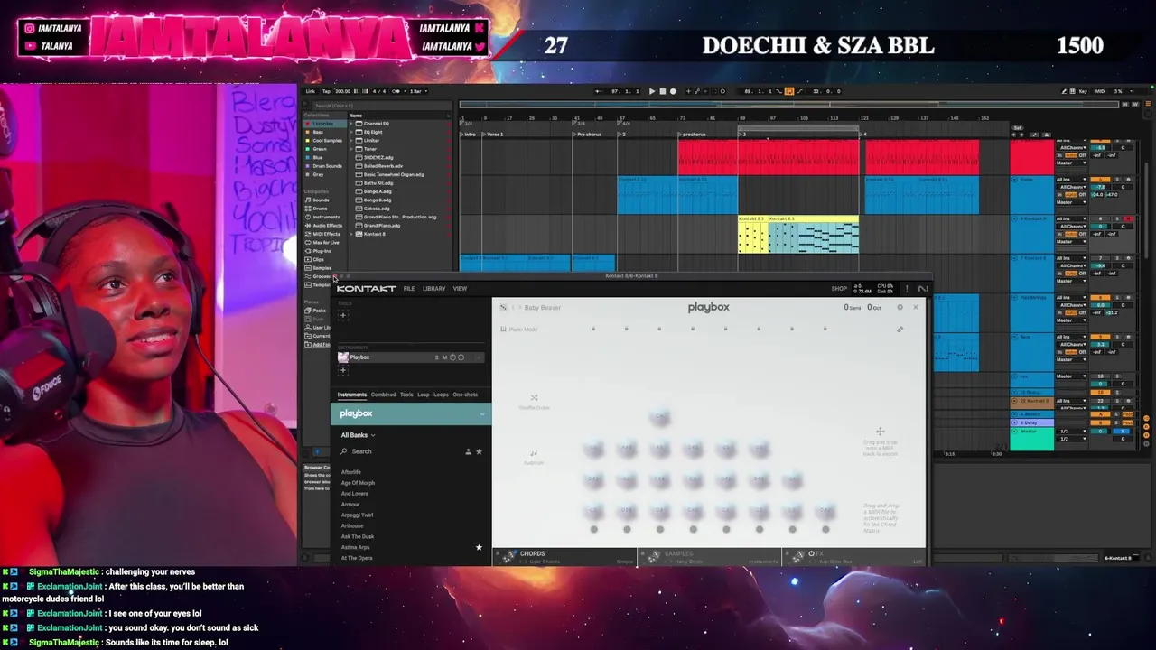The width and height of the screenshot is (1156, 650).
Task: Expand the Kontakt 8 browser entry
Action: (x=352, y=234)
